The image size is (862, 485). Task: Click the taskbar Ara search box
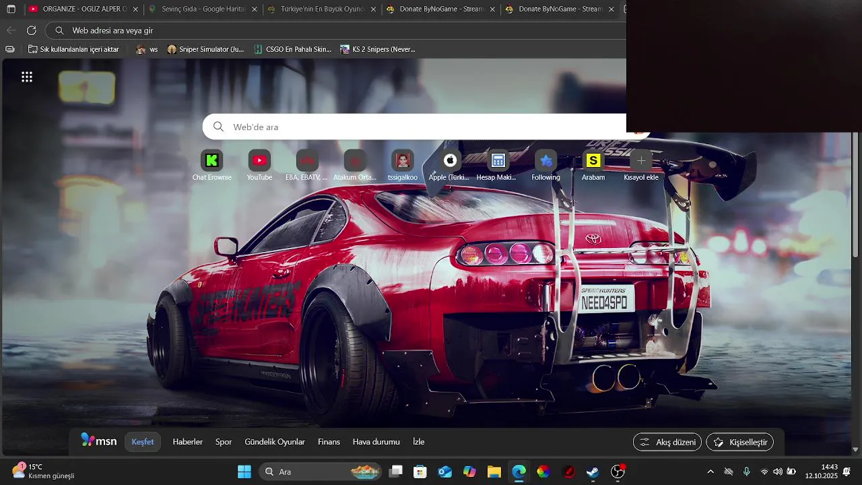click(x=321, y=472)
